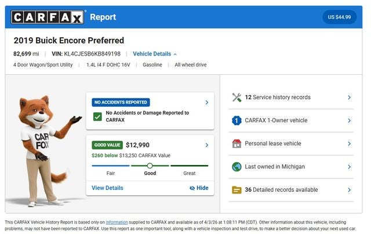Click the blue 1-Owner badge icon
371x234 pixels.
click(x=237, y=120)
